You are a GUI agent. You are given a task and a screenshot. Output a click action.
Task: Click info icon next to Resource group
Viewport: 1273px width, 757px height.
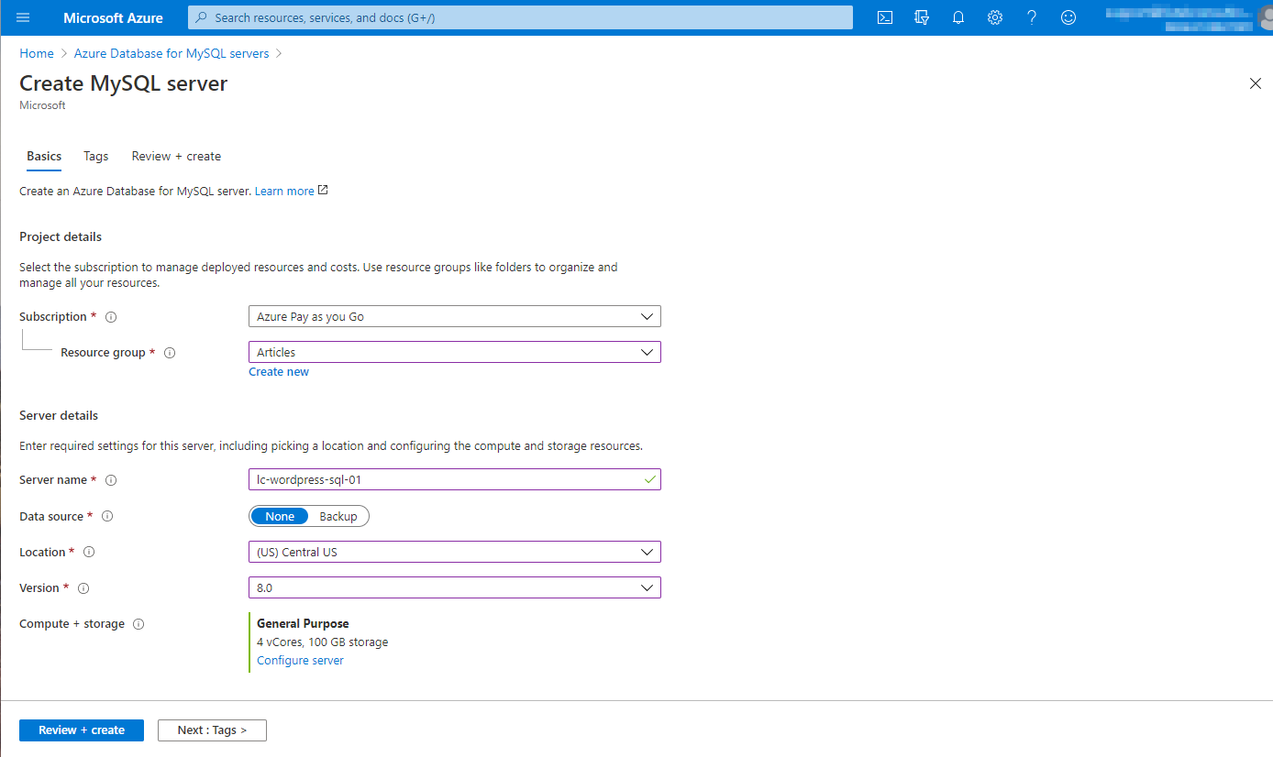170,353
